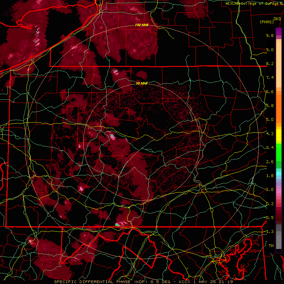
Task: Pick the yellow segment of the color bar
Action: click(279, 135)
